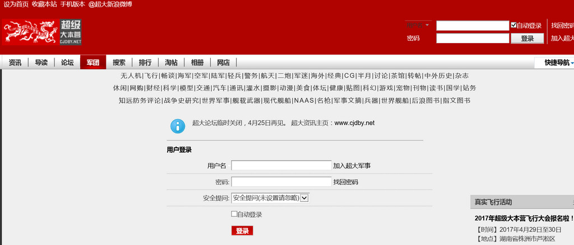Click the header 登录 button

[527, 39]
